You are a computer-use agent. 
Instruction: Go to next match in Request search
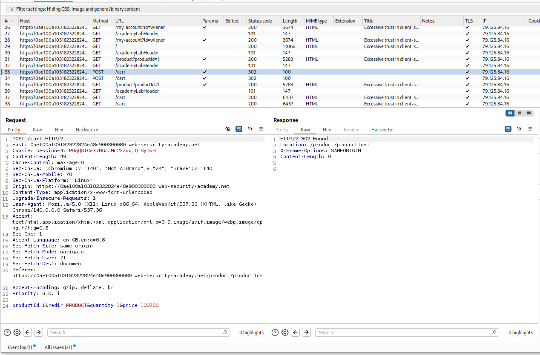coord(38,332)
